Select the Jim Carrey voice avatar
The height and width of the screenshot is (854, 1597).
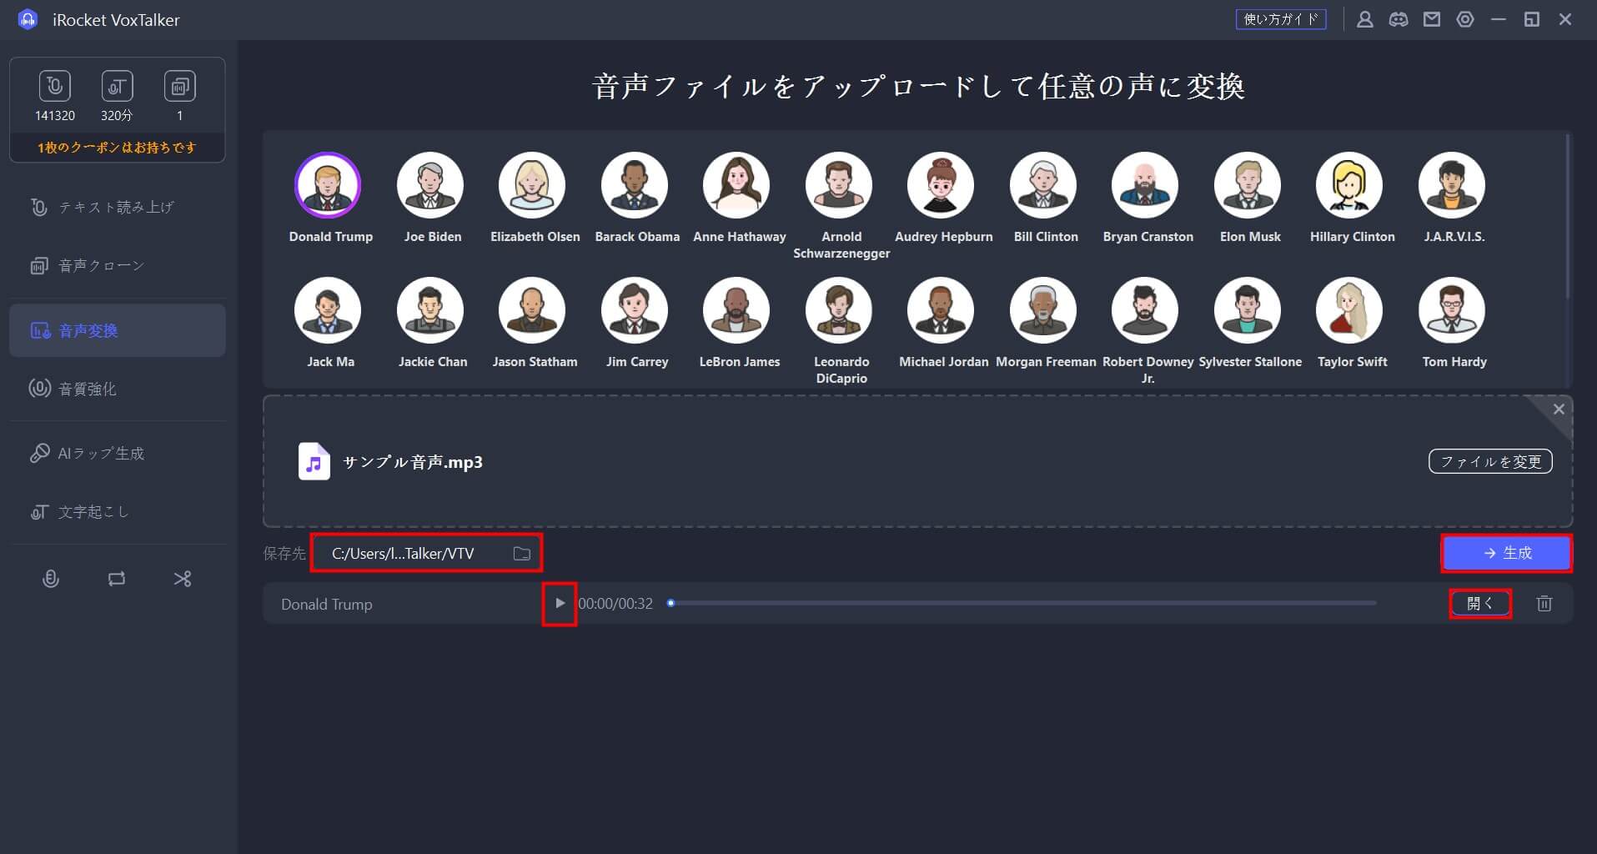click(x=635, y=310)
